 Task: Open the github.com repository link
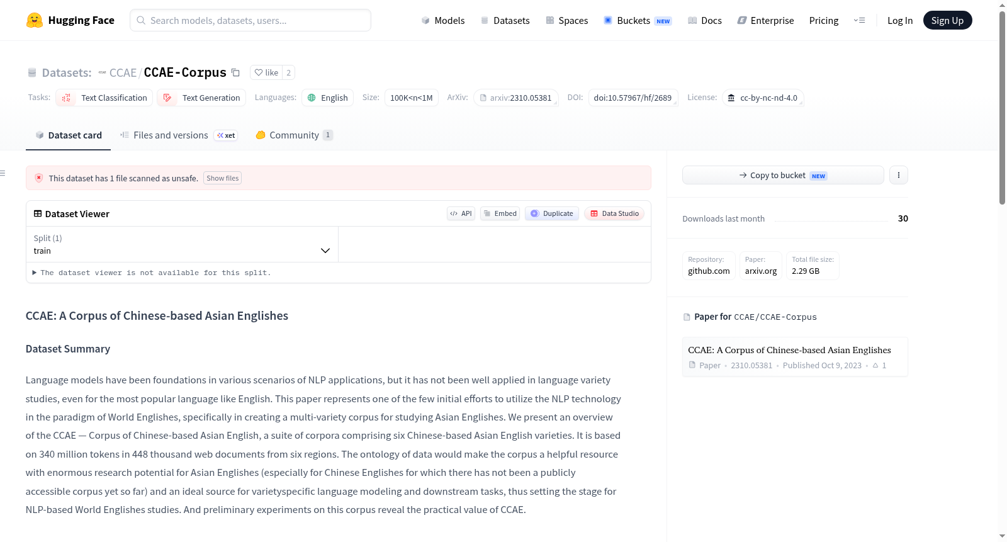tap(709, 265)
